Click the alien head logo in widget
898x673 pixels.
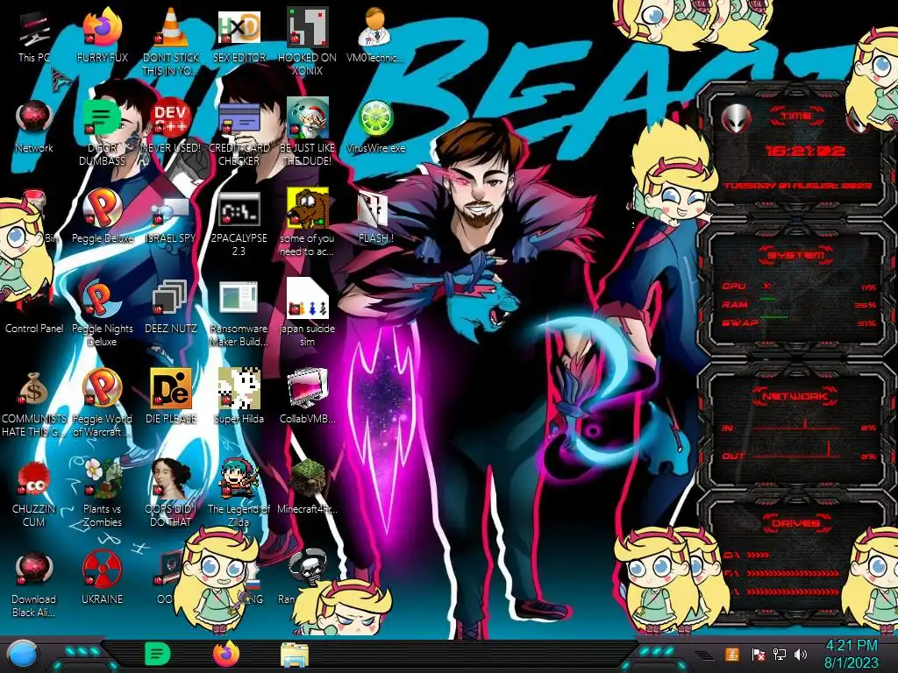[x=736, y=118]
